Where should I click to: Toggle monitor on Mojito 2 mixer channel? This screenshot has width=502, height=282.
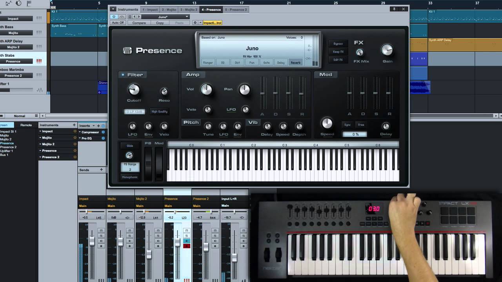coord(158,240)
